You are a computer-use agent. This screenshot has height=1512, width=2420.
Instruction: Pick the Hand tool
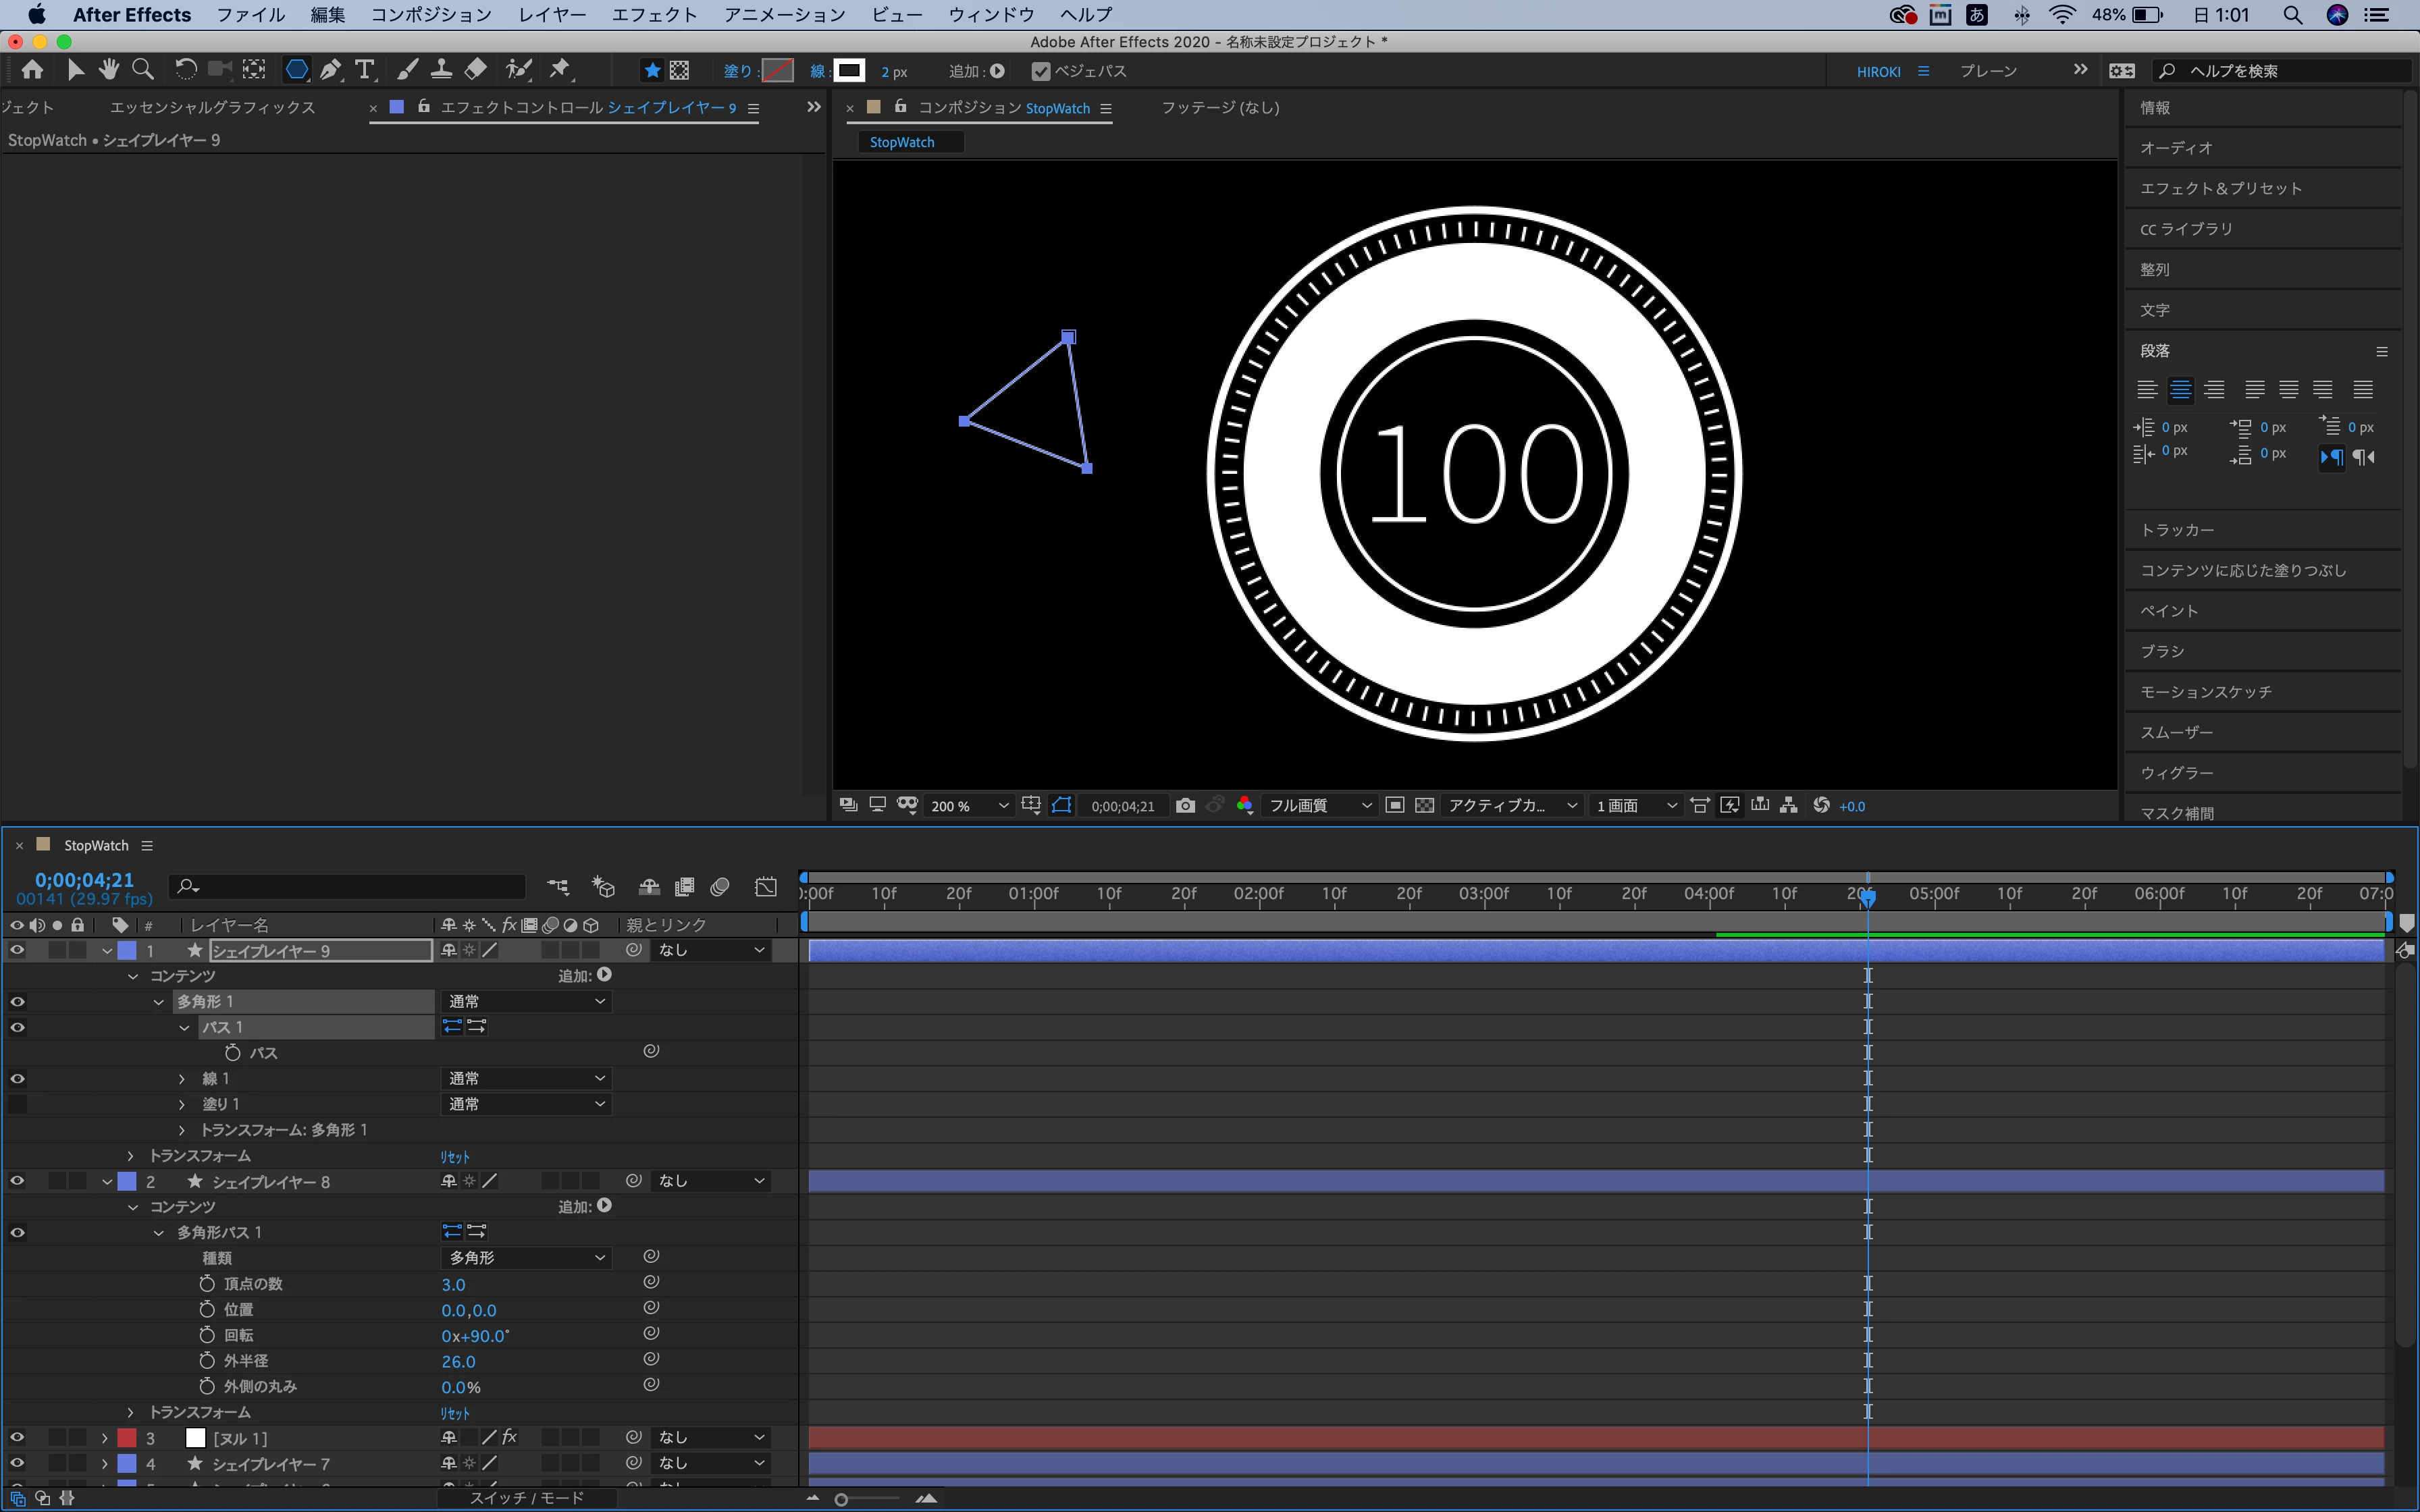[109, 70]
